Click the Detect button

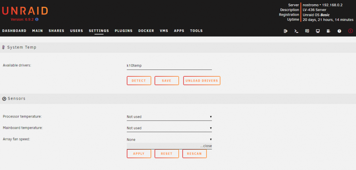pos(139,81)
